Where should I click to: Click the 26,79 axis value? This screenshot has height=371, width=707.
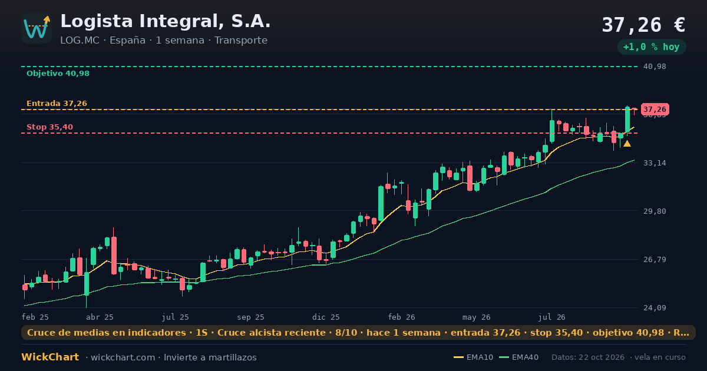[655, 259]
